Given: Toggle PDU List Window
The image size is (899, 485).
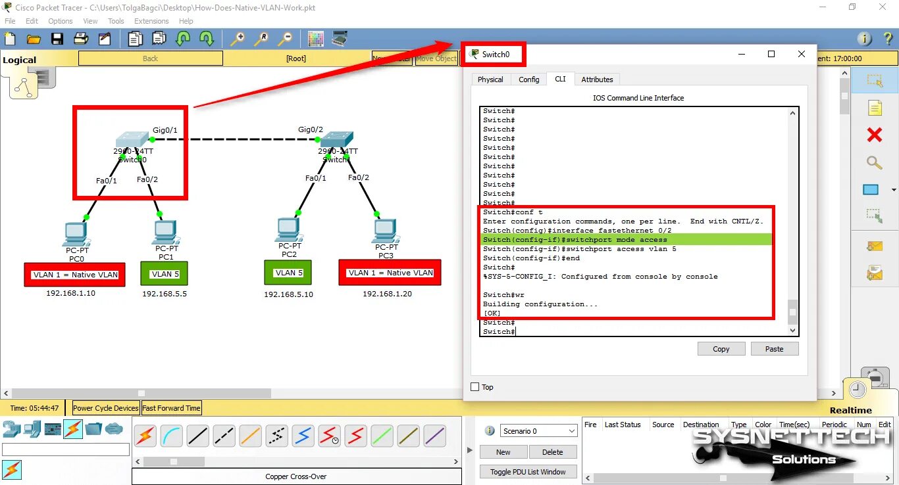Looking at the screenshot, I should 528,472.
